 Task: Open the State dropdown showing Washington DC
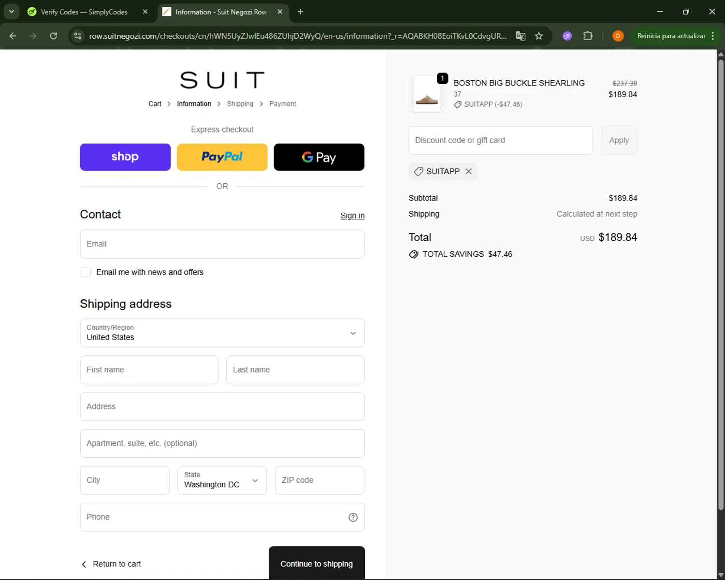click(222, 480)
